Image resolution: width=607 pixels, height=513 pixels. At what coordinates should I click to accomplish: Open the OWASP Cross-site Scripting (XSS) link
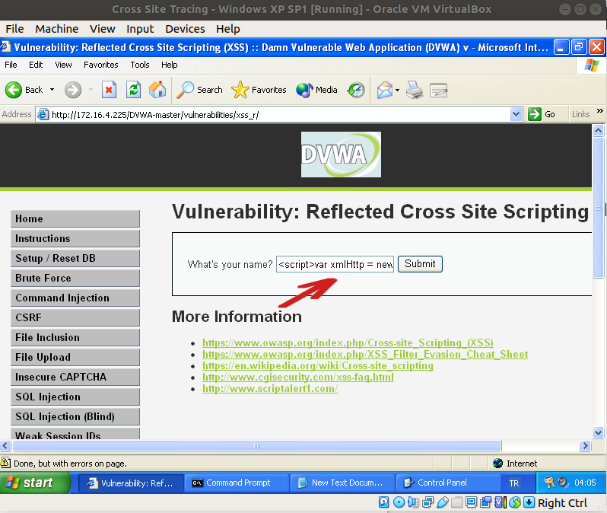[x=348, y=343]
